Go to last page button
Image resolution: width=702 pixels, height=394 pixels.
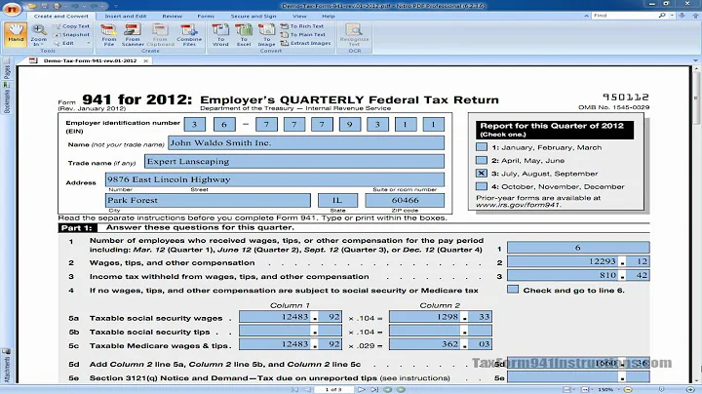click(x=374, y=389)
